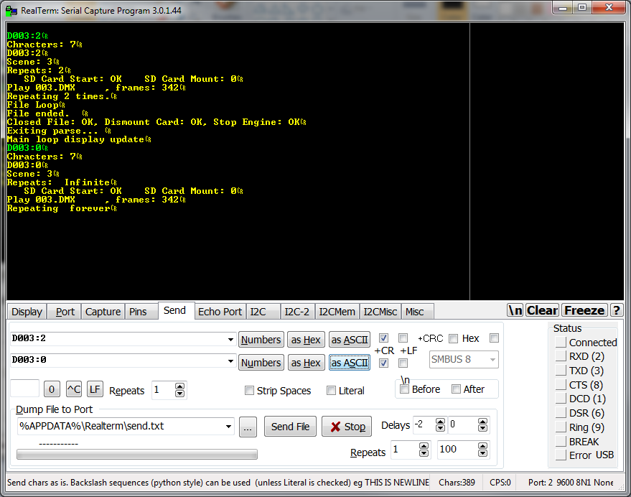
Task: Click the 0 send-character button
Action: point(52,389)
